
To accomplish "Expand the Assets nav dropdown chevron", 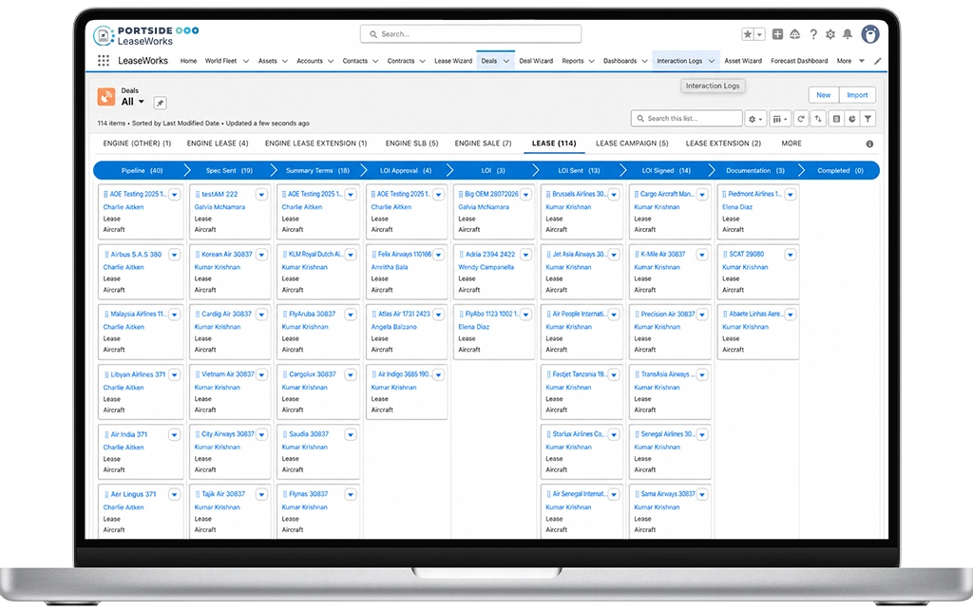I will pos(285,62).
